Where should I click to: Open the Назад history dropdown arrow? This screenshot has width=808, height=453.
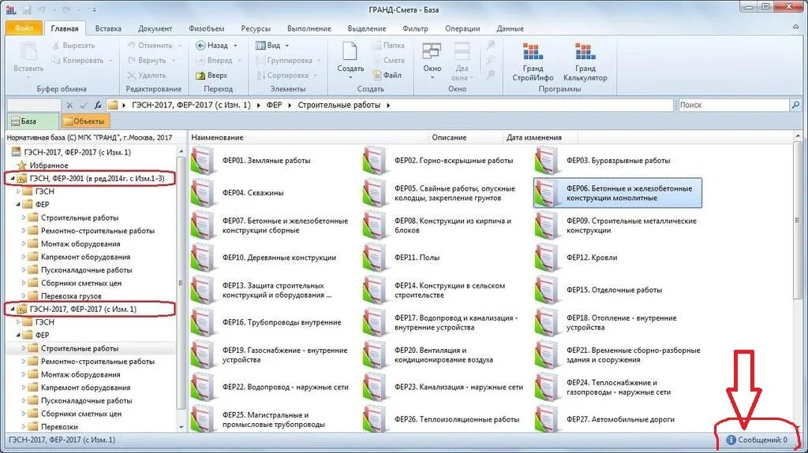point(235,46)
